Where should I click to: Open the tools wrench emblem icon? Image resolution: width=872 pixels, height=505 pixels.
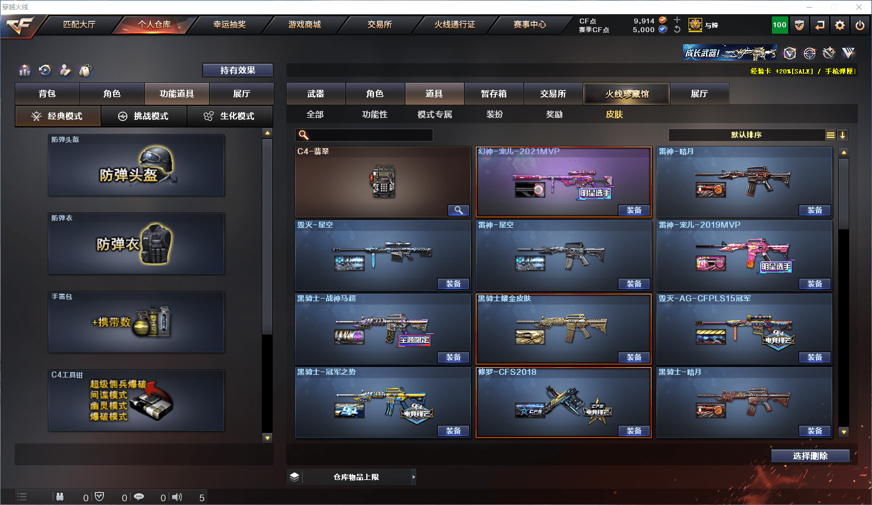tap(829, 53)
